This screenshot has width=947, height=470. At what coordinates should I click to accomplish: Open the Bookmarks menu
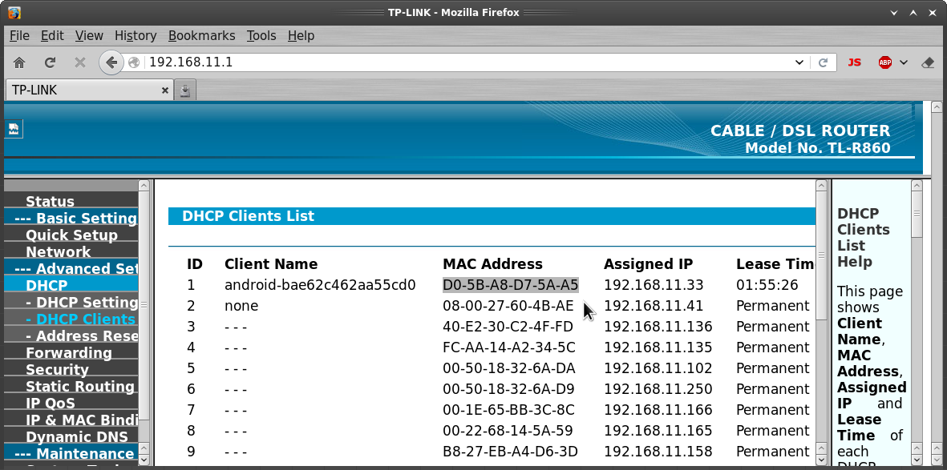[201, 35]
